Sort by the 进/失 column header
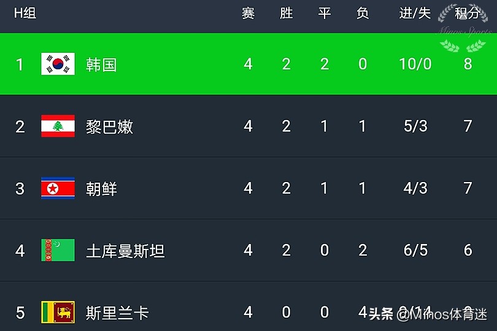497x331 pixels. [415, 13]
